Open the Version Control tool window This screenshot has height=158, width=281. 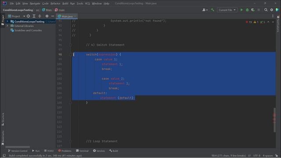(x=18, y=151)
